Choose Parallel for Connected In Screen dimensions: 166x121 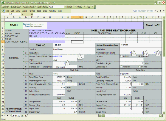[121, 67]
